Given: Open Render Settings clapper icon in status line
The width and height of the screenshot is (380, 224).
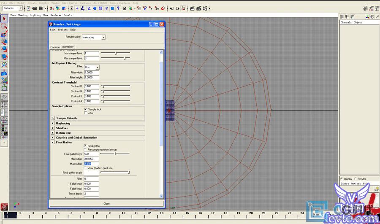Looking at the screenshot, I should pos(205,8).
